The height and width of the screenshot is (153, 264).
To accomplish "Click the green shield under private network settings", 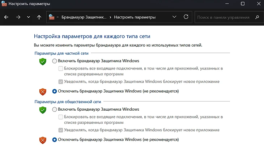I will click(43, 61).
